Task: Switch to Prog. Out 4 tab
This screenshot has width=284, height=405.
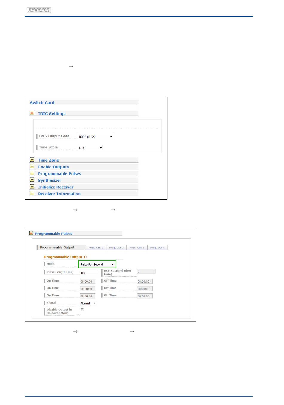Action: coord(158,248)
